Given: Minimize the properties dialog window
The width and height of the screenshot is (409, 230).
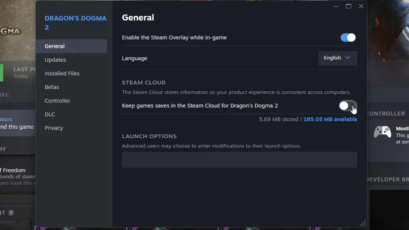Looking at the screenshot, I should (336, 6).
